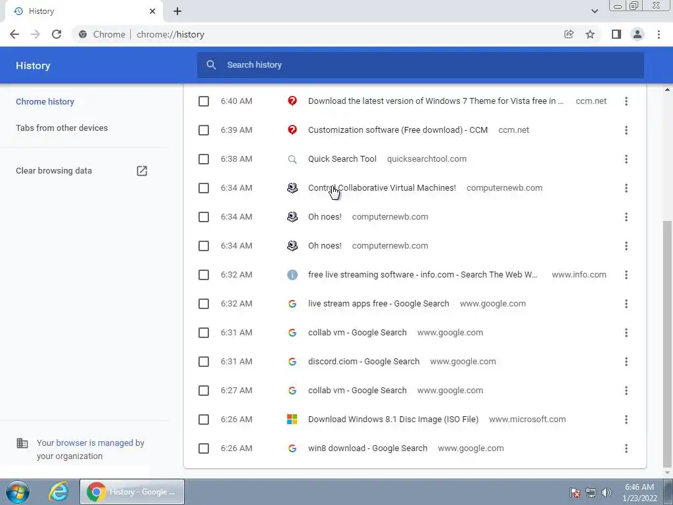Go back with the browser back arrow
The width and height of the screenshot is (673, 505).
(14, 34)
